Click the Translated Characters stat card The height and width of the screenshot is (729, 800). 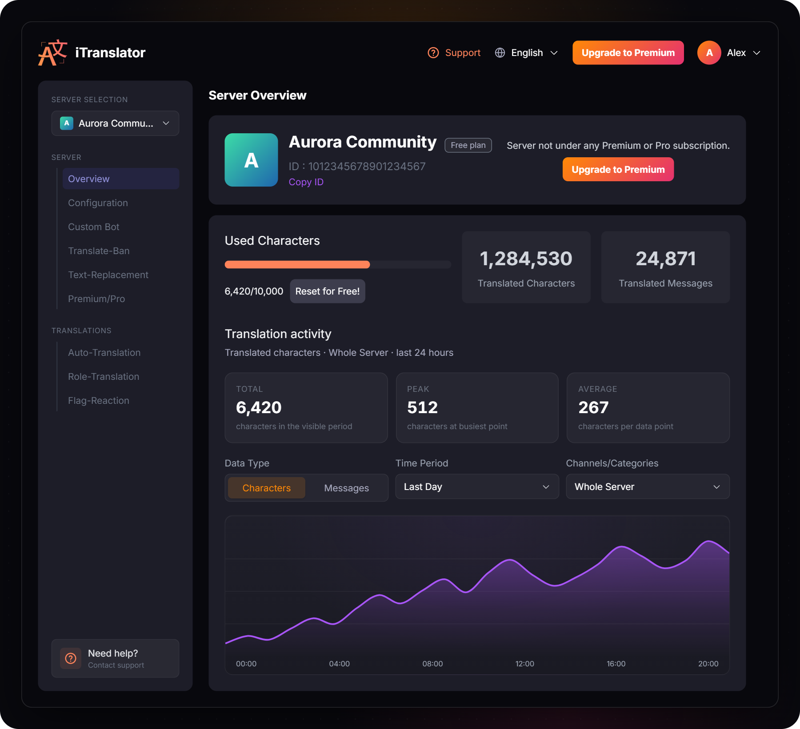(526, 267)
